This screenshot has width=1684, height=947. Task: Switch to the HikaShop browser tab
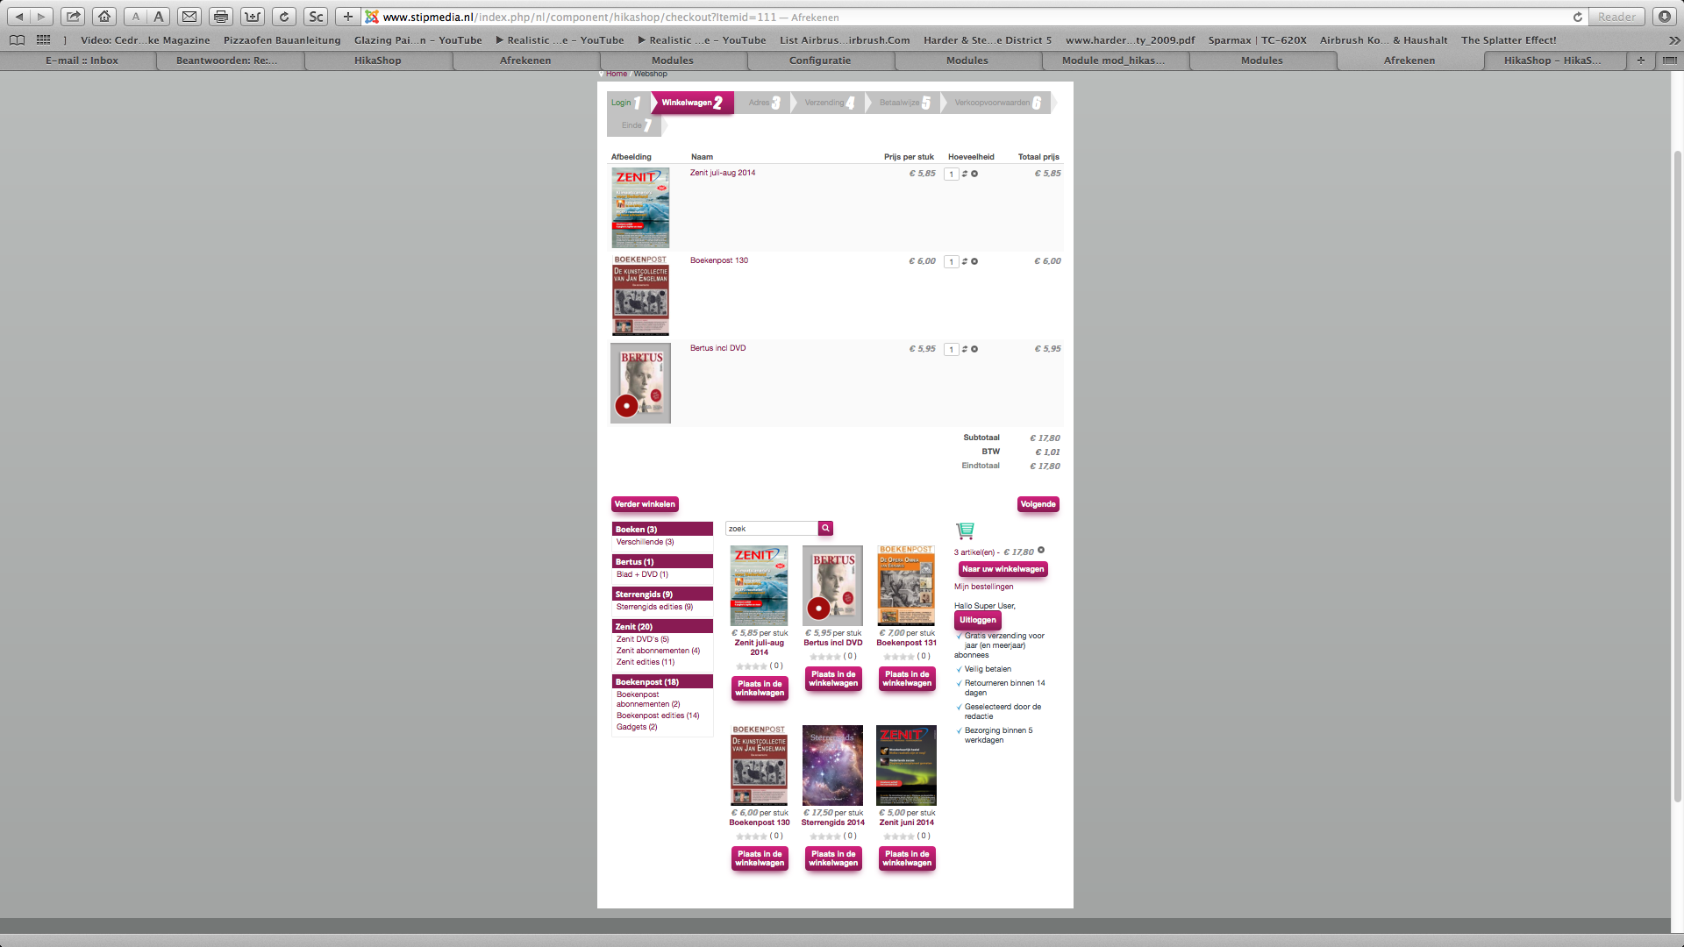coord(377,61)
